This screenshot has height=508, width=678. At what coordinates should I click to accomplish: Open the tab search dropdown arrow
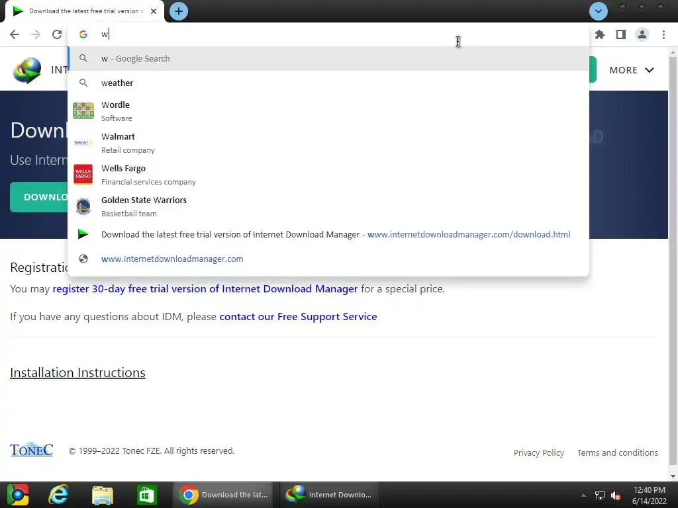click(x=599, y=11)
